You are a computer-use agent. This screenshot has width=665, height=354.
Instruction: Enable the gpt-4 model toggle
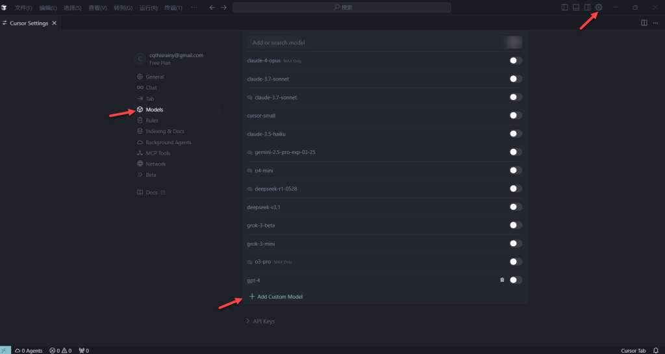(516, 280)
